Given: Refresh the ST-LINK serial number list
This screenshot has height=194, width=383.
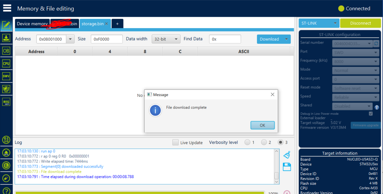Looking at the screenshot, I should pos(376,43).
